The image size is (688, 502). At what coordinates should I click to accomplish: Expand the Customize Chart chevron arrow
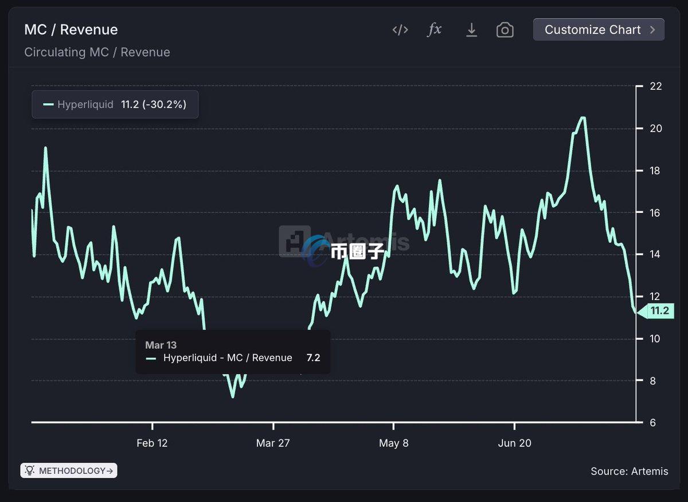click(x=652, y=30)
